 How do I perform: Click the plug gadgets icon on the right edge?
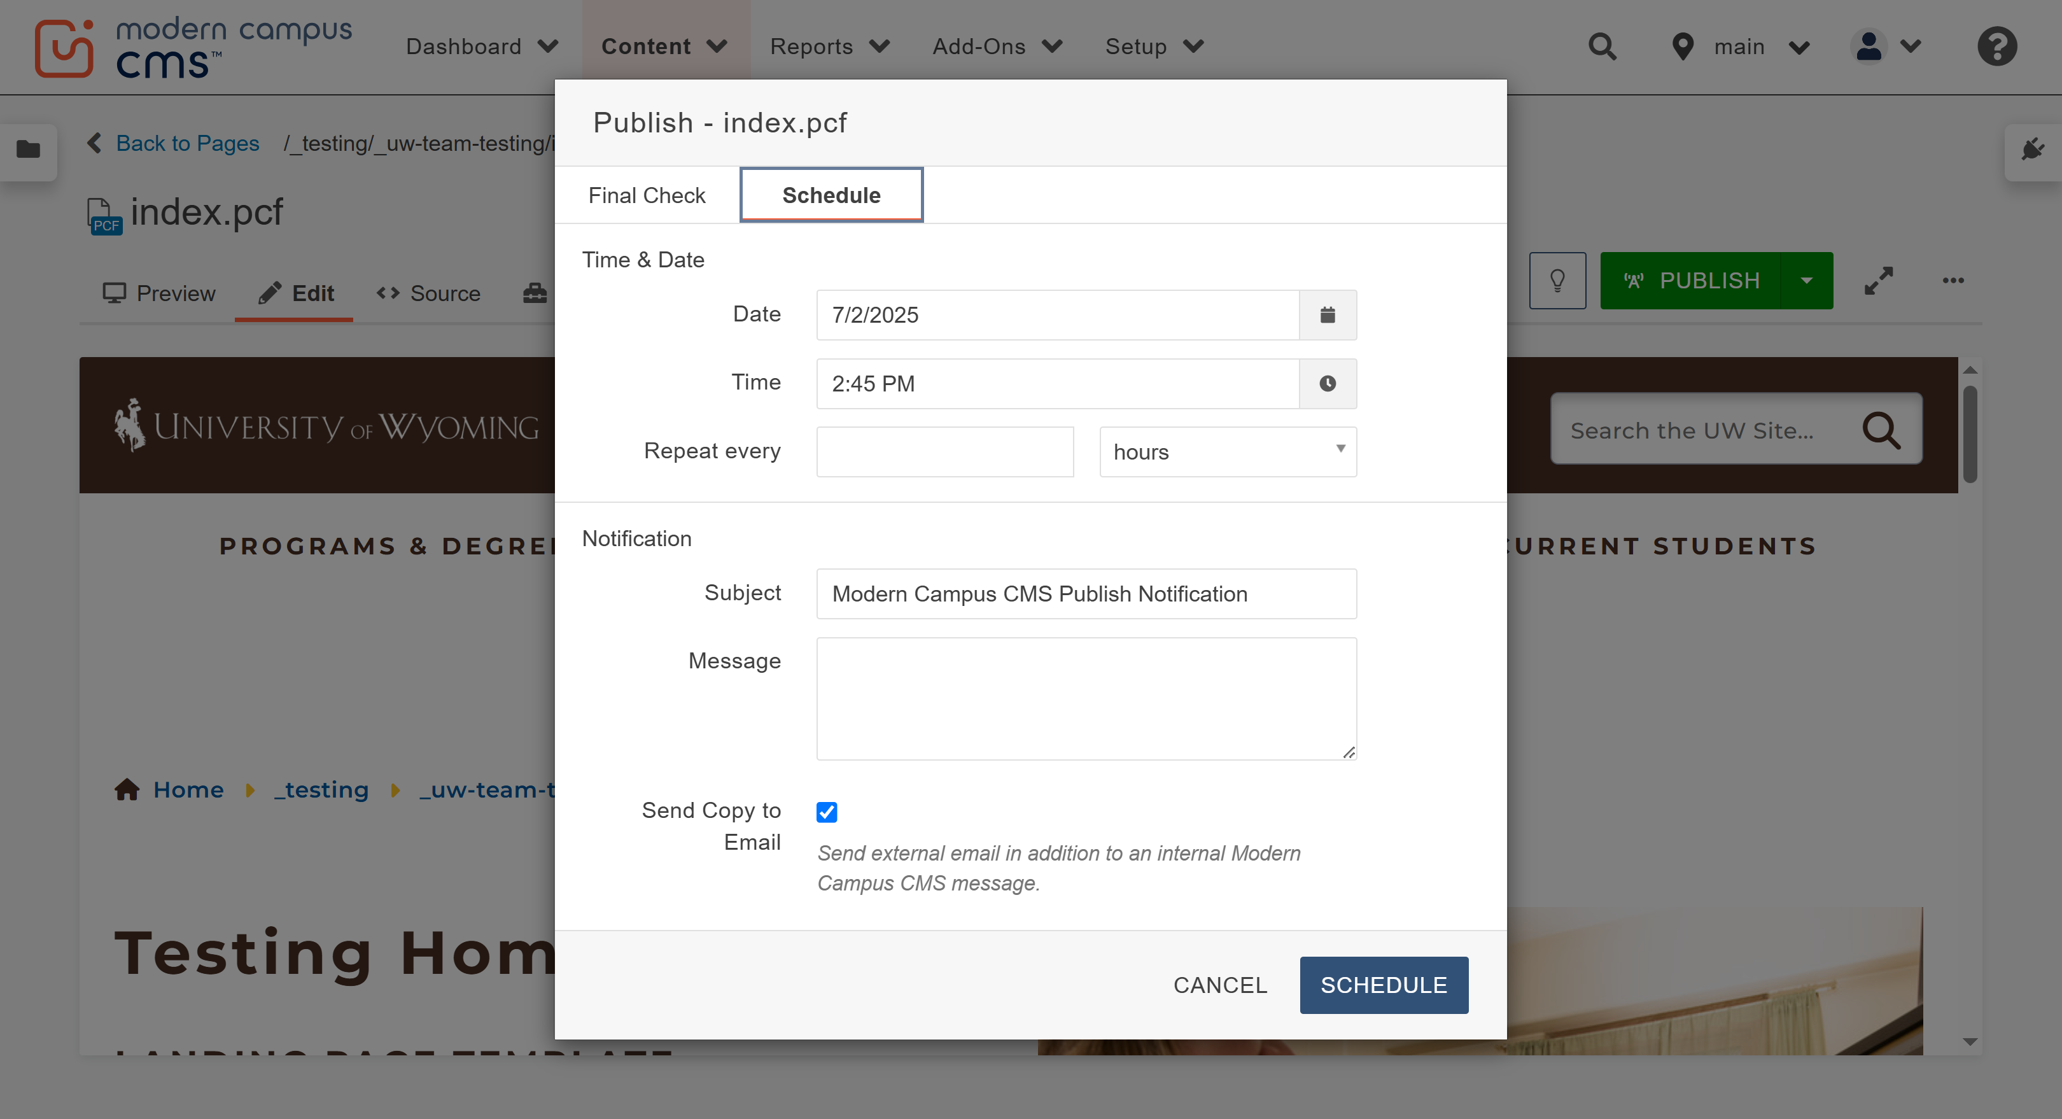(x=2033, y=149)
